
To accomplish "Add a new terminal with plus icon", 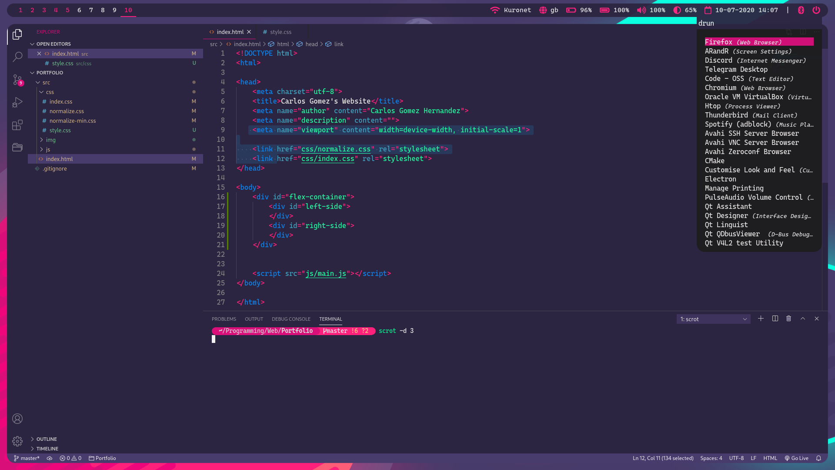I will pos(761,319).
